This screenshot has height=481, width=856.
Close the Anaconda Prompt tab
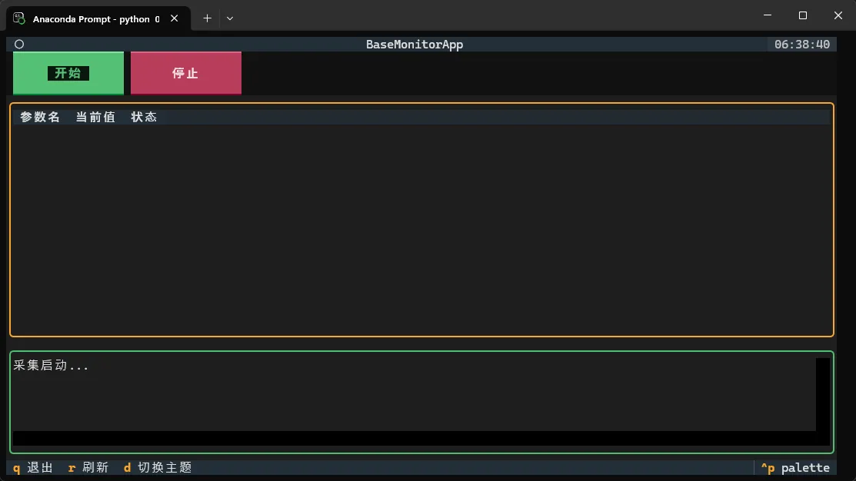[x=174, y=18]
